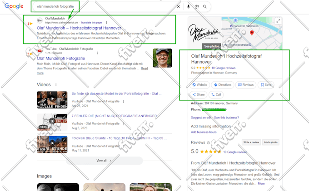Open 'Olaf Munderloh – Hochzeitsfotograf Hannover' result title
Viewport: 309px width, 191px height.
click(x=81, y=28)
